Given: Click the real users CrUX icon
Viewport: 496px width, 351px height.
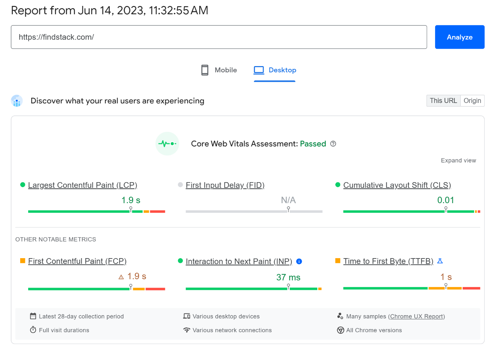Looking at the screenshot, I should 17,101.
